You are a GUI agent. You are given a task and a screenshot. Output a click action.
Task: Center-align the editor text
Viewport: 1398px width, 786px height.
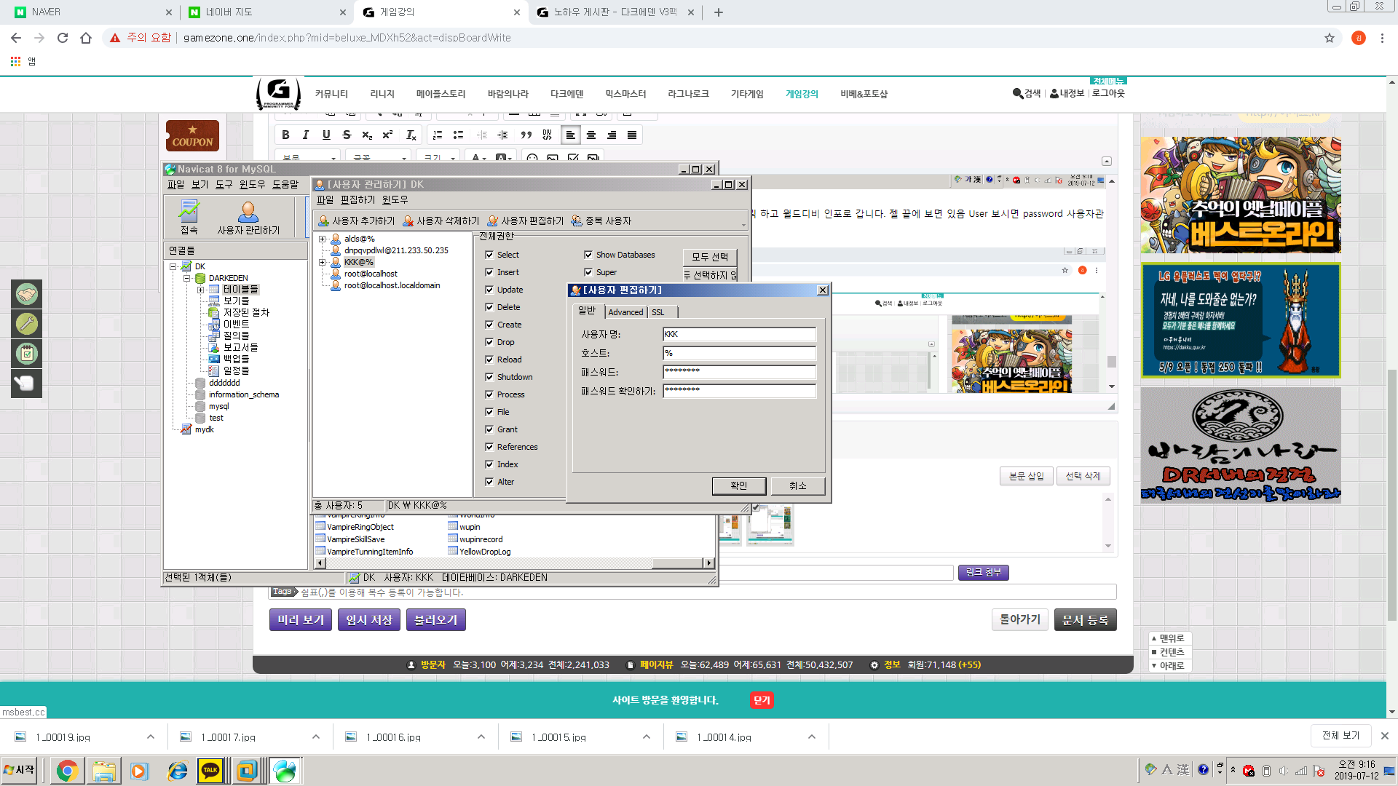coord(591,135)
